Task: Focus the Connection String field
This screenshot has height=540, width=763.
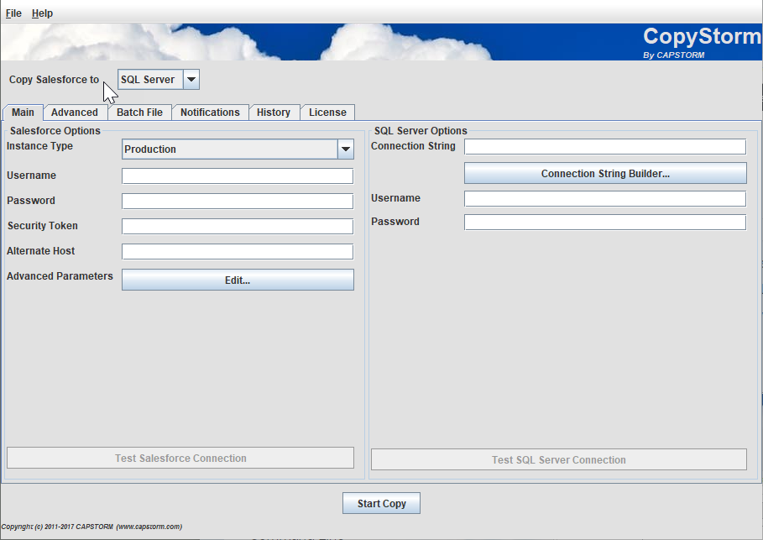Action: coord(605,147)
